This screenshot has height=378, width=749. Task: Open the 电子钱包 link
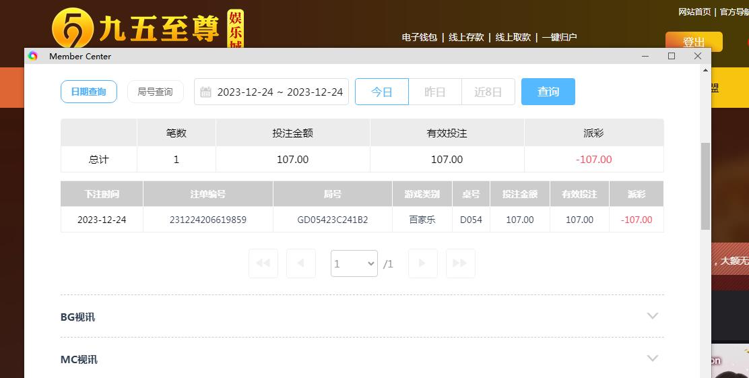coord(420,37)
